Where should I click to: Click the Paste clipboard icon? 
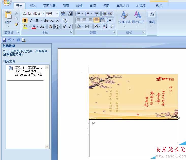click(x=8, y=15)
